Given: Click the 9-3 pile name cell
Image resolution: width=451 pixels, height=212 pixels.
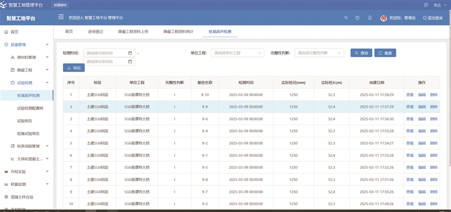Looking at the screenshot, I should tap(205, 204).
